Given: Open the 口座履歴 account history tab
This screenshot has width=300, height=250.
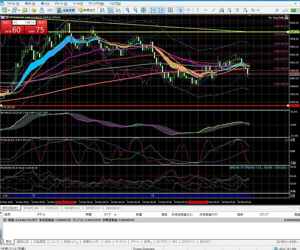Looking at the screenshot, I should click(x=40, y=242).
